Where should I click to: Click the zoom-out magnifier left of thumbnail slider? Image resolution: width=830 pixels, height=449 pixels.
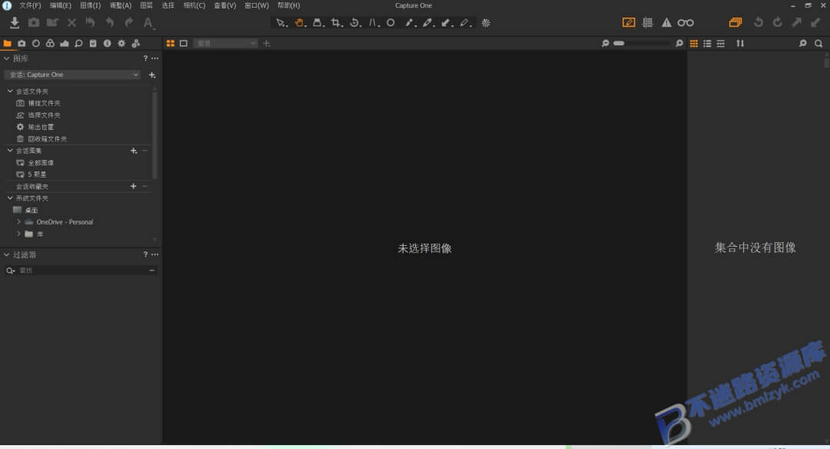click(605, 43)
